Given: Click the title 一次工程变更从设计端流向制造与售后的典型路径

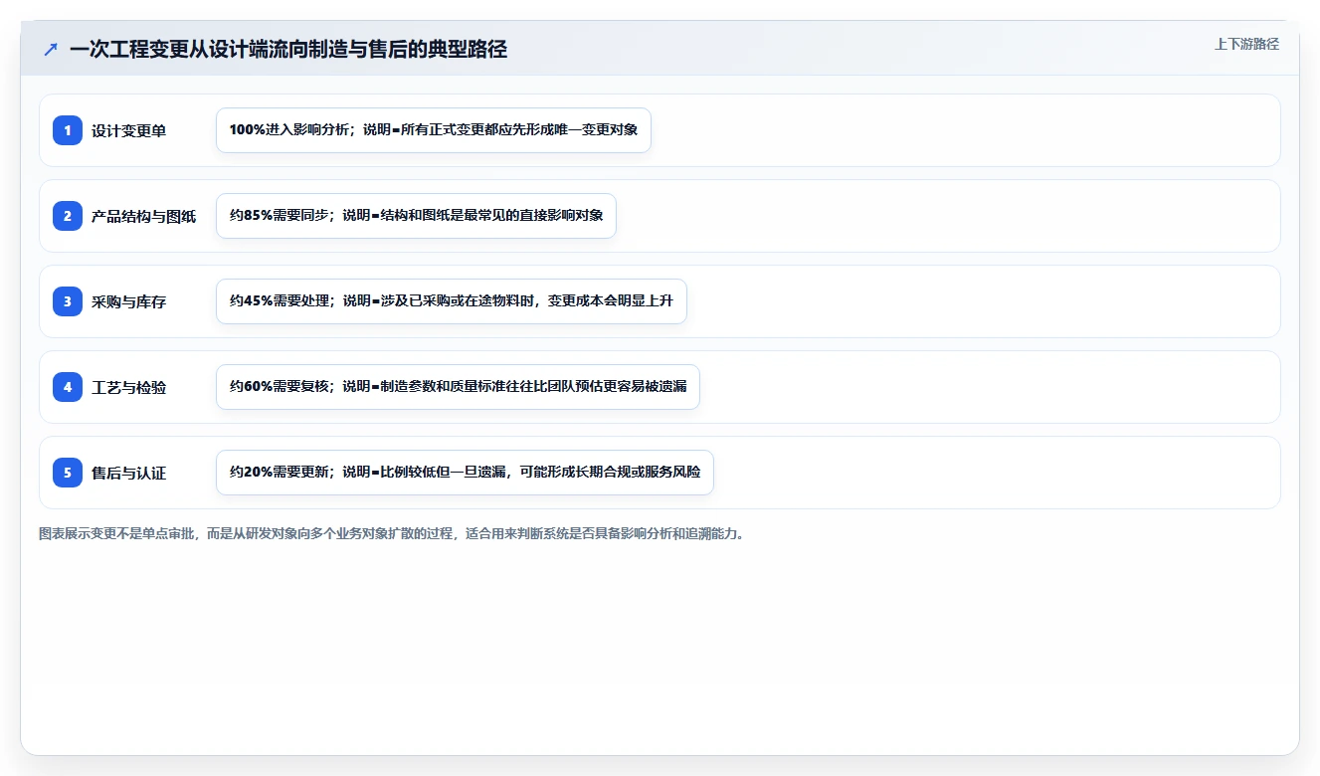Looking at the screenshot, I should [x=288, y=49].
